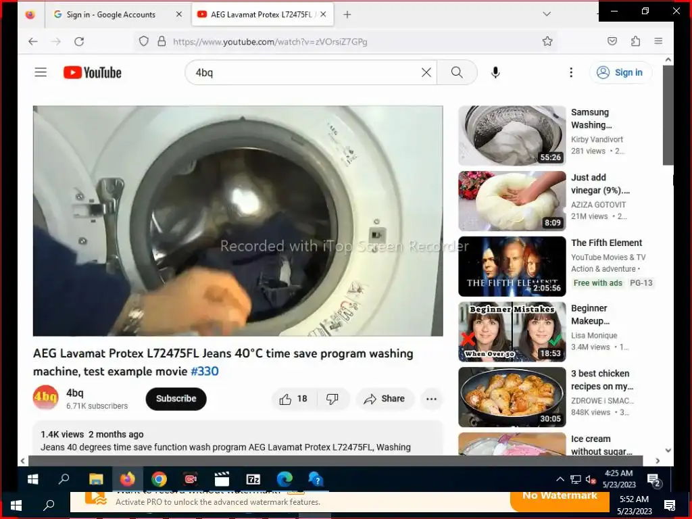This screenshot has width=692, height=519.
Task: Open more actions ellipsis beside Share
Action: (431, 399)
